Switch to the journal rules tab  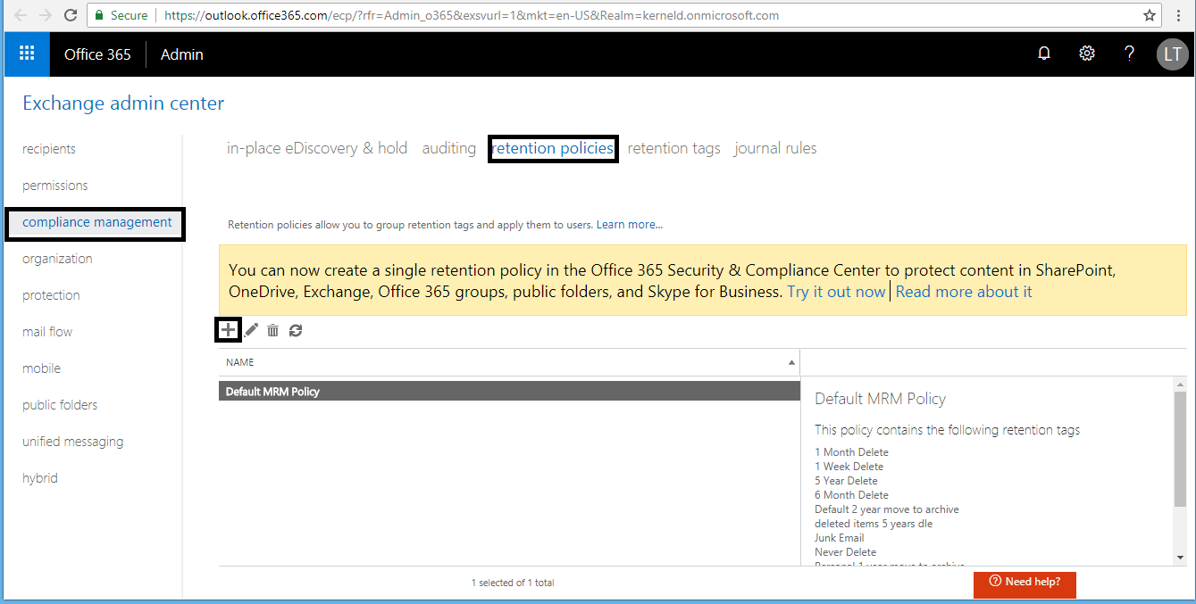pos(775,148)
